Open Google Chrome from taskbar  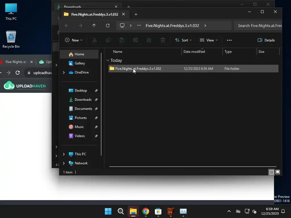pos(146,211)
